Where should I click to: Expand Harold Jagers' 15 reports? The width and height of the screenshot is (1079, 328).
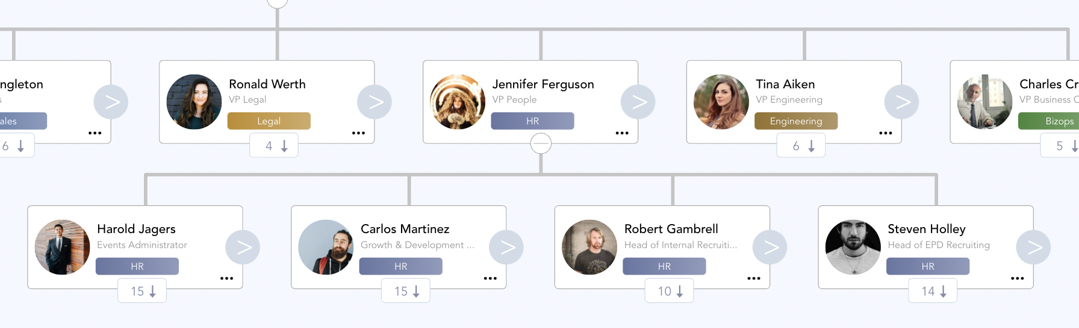[x=142, y=291]
